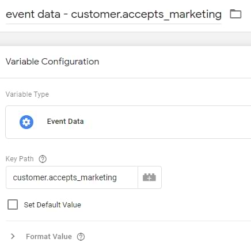
Task: Select the Event Data text label
Action: pyautogui.click(x=66, y=122)
